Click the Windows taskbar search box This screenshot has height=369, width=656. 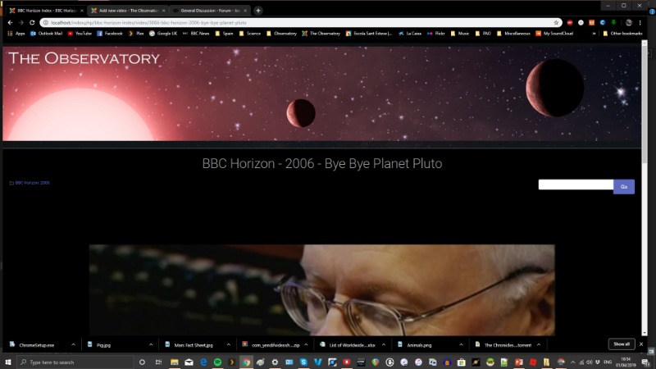pos(75,362)
